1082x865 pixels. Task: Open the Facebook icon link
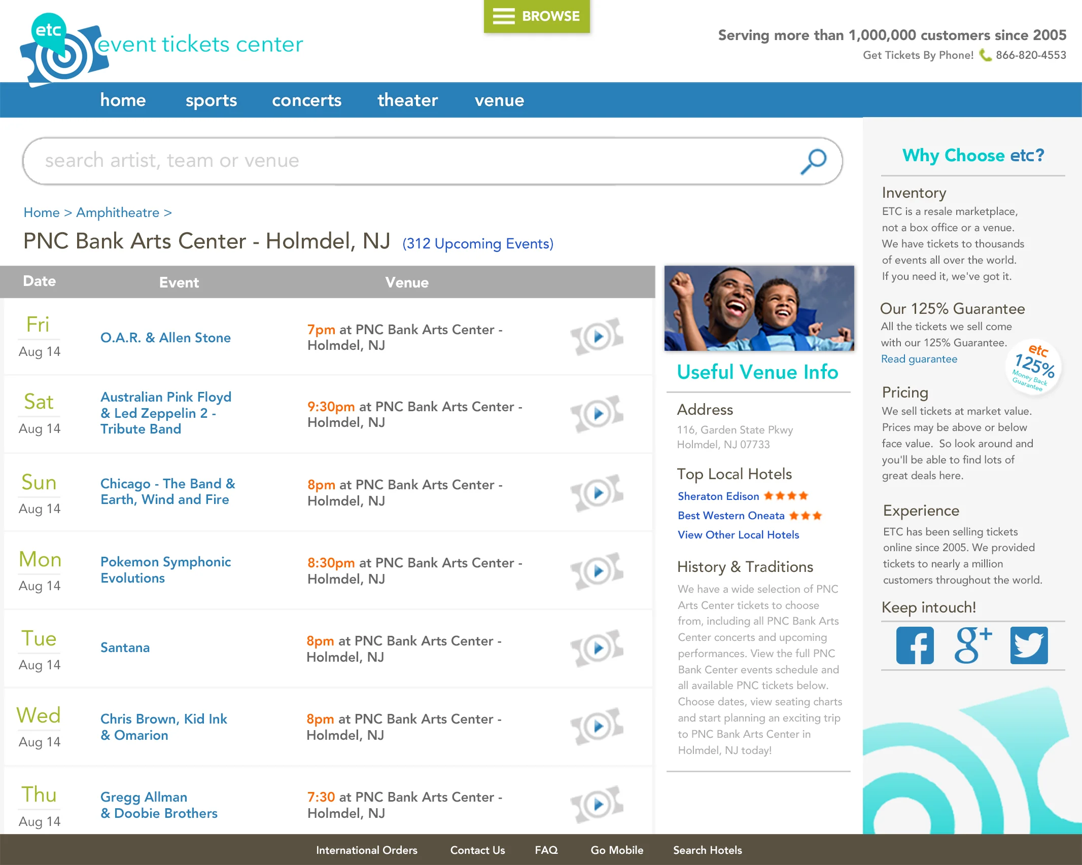pyautogui.click(x=915, y=645)
